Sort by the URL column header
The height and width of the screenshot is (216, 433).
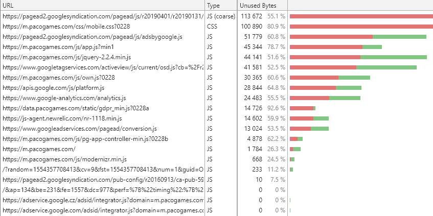click(x=102, y=5)
